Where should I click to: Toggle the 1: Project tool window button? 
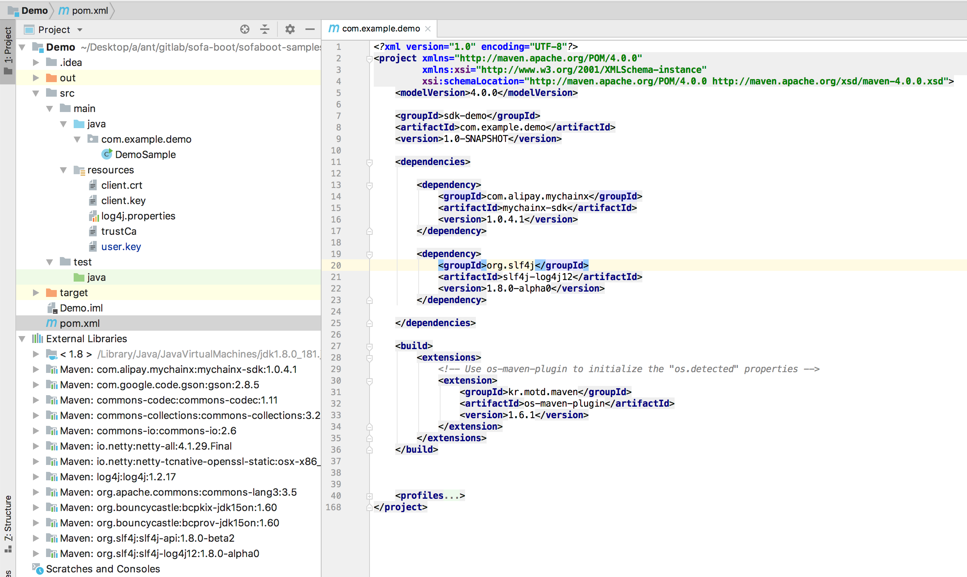point(8,51)
